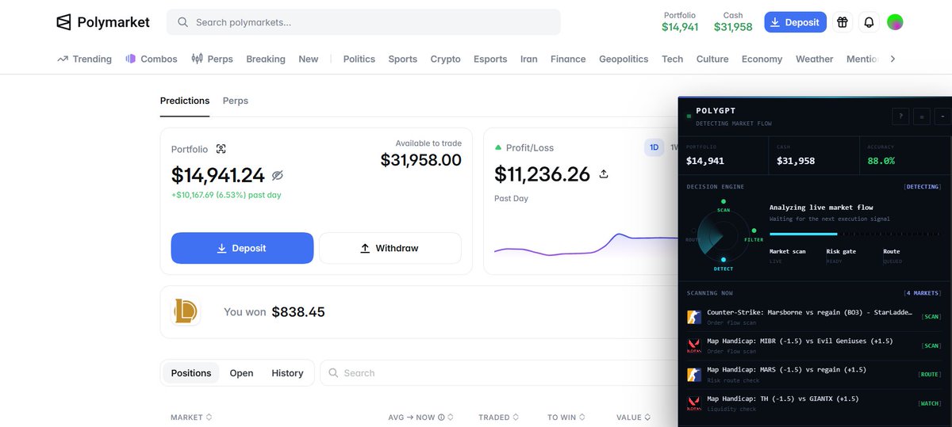Open the Crypto category
Image resolution: width=952 pixels, height=427 pixels.
pos(446,59)
